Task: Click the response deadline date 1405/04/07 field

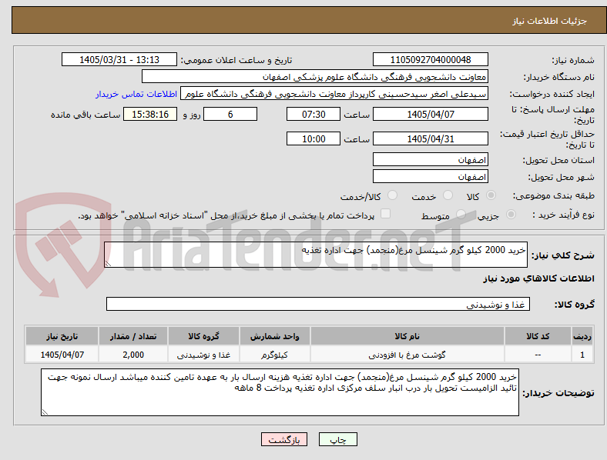Action: coord(430,115)
